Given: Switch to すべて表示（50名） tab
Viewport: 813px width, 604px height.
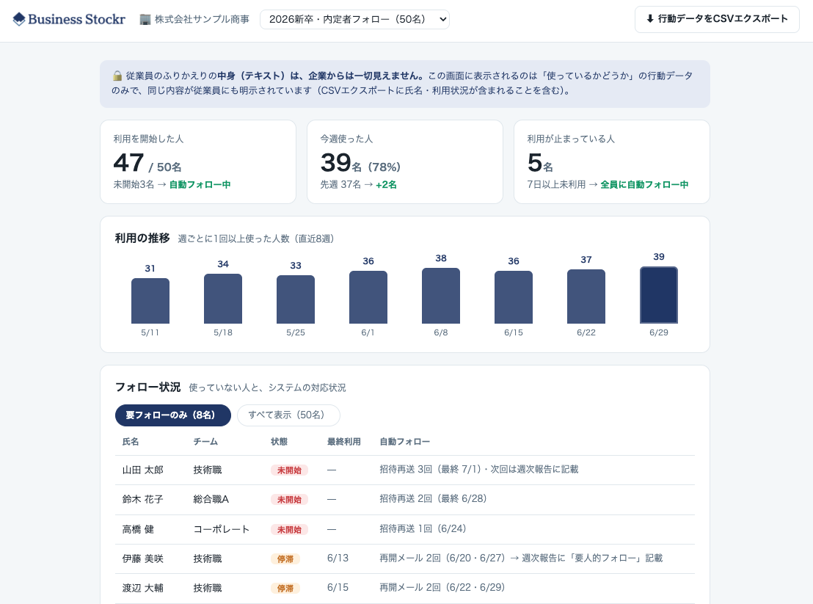Looking at the screenshot, I should pyautogui.click(x=288, y=415).
